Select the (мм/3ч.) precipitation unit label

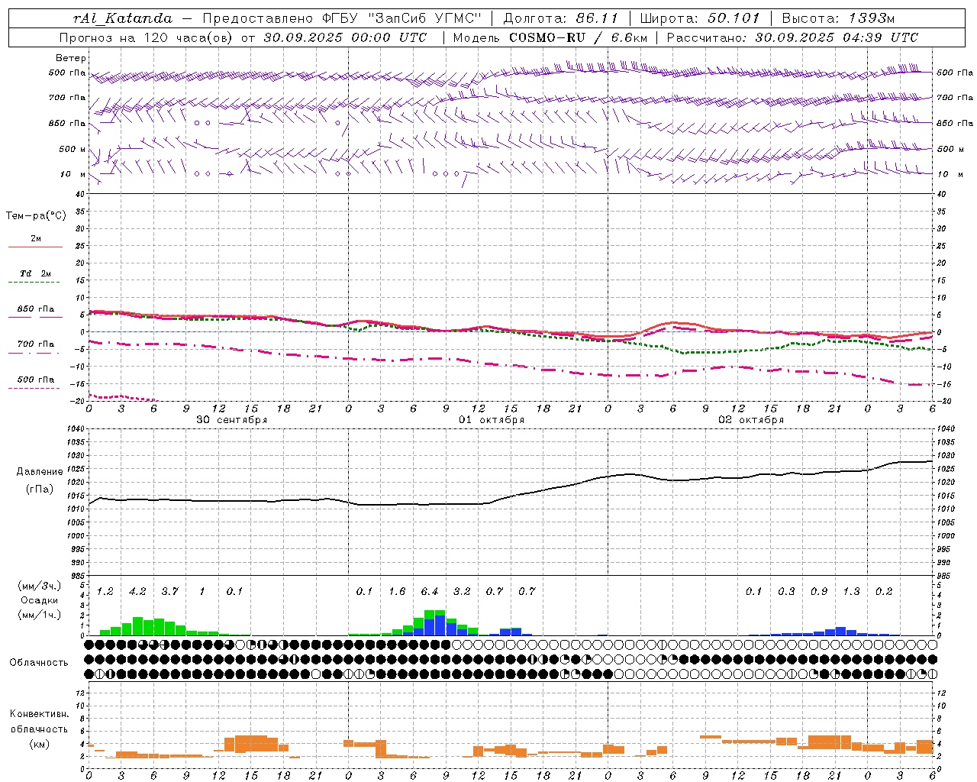tap(40, 586)
